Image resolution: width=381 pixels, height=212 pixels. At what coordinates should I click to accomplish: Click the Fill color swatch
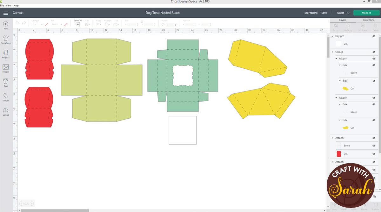click(x=66, y=24)
